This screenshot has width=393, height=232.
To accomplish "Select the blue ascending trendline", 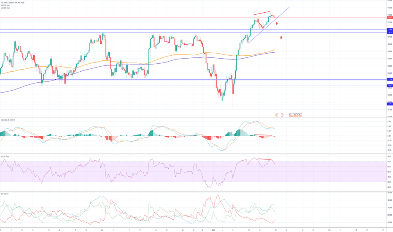I will pos(270,23).
